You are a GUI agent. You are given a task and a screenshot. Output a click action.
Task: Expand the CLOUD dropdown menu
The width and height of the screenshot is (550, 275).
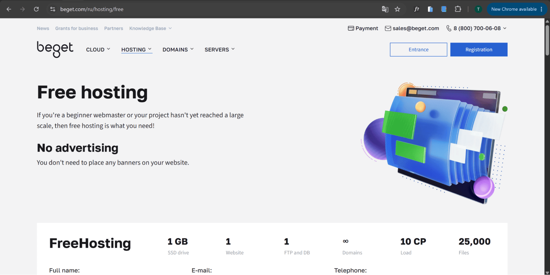(98, 49)
